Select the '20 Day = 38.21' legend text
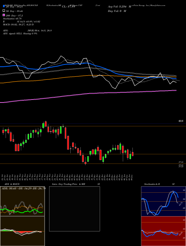The width and height of the screenshot is (186, 246). (x=14, y=7)
